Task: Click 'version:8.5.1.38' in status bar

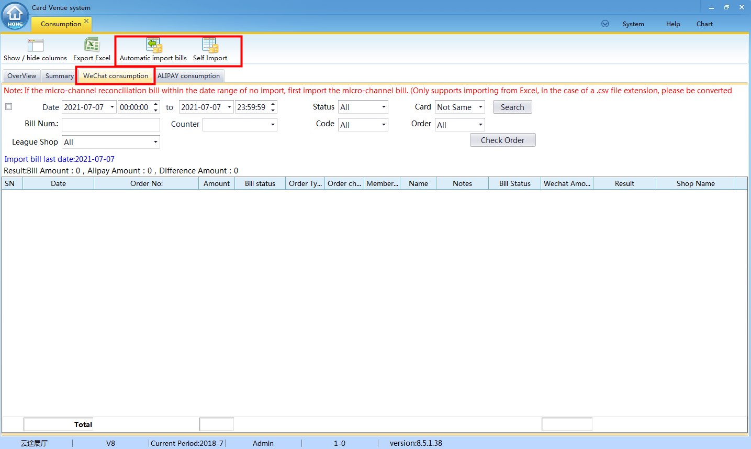Action: coord(416,443)
